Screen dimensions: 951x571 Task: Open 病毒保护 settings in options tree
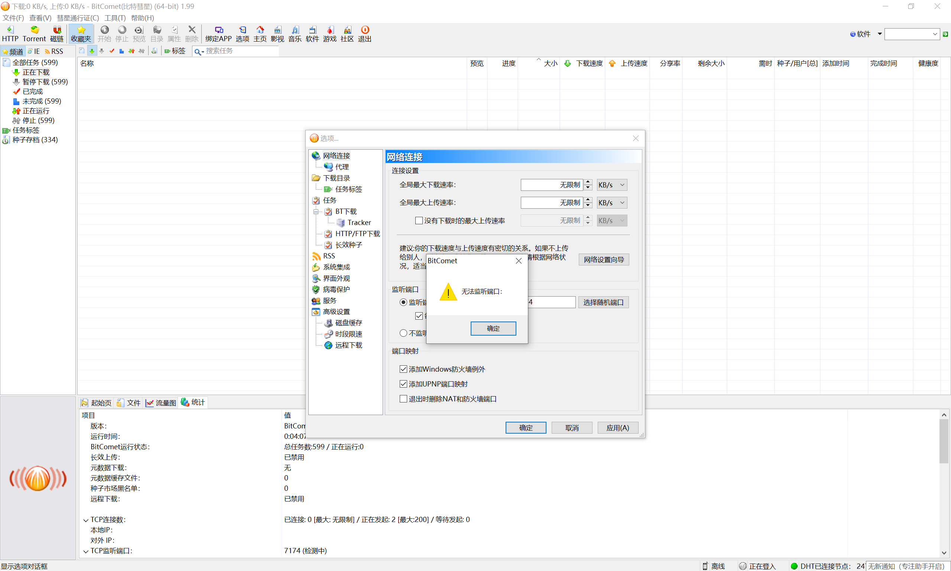(x=336, y=289)
